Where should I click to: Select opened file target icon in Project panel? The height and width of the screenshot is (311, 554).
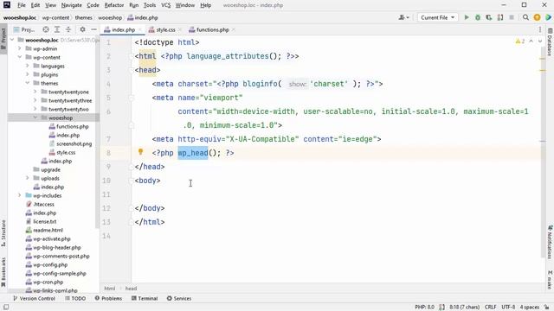tap(46, 29)
